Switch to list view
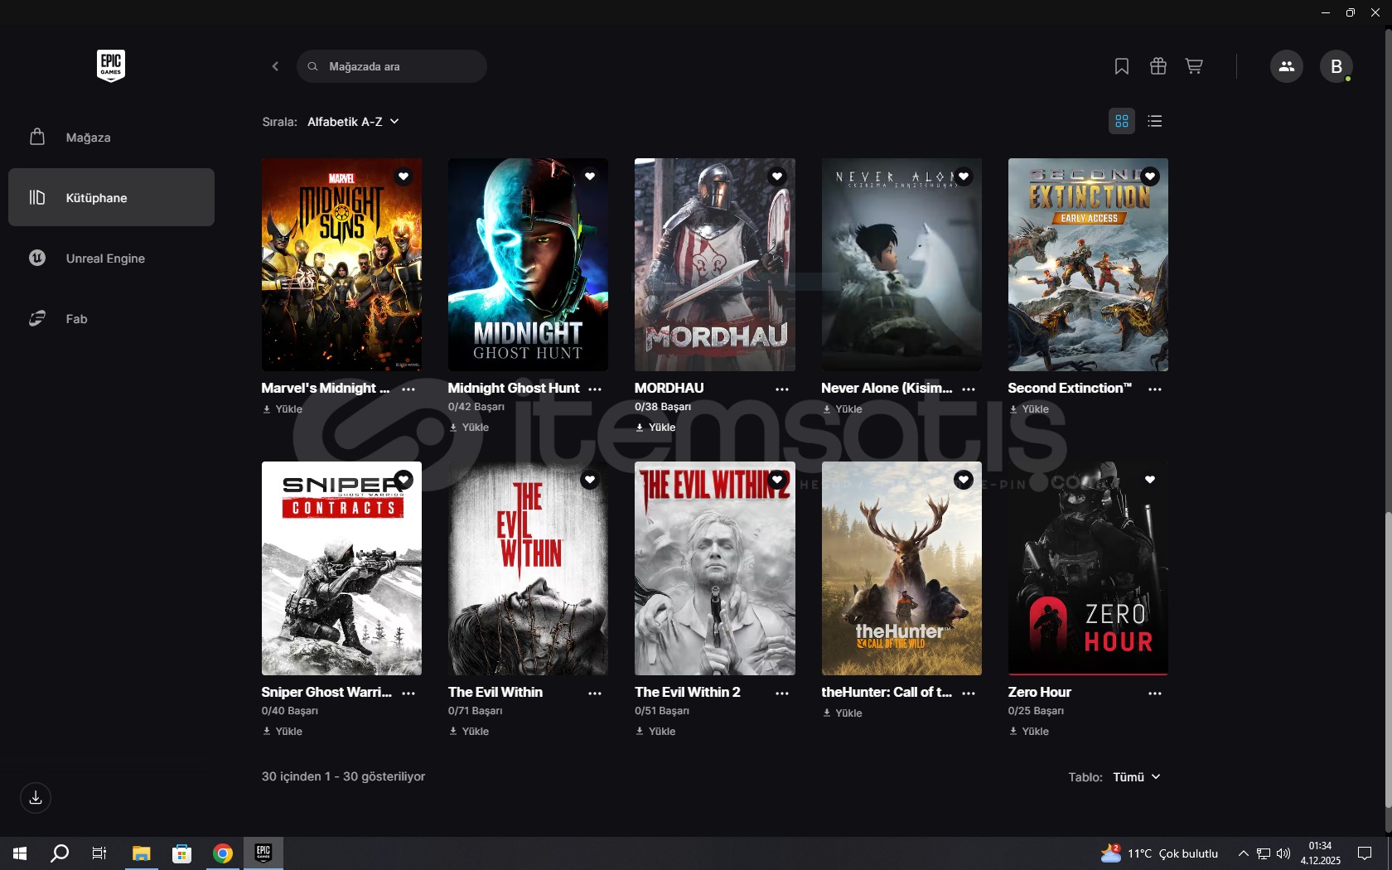Viewport: 1392px width, 870px height. pyautogui.click(x=1155, y=121)
